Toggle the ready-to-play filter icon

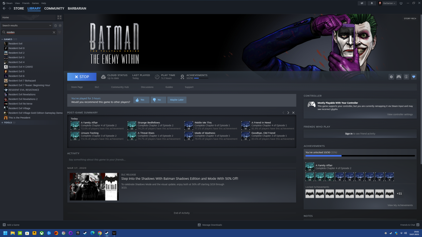click(x=60, y=25)
